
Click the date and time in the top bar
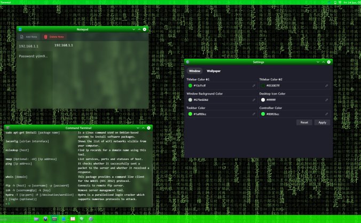[x=352, y=2]
